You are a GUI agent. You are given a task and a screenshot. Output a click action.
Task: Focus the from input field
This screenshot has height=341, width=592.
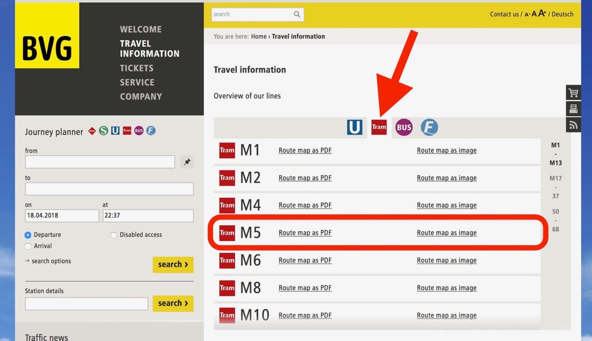click(100, 162)
